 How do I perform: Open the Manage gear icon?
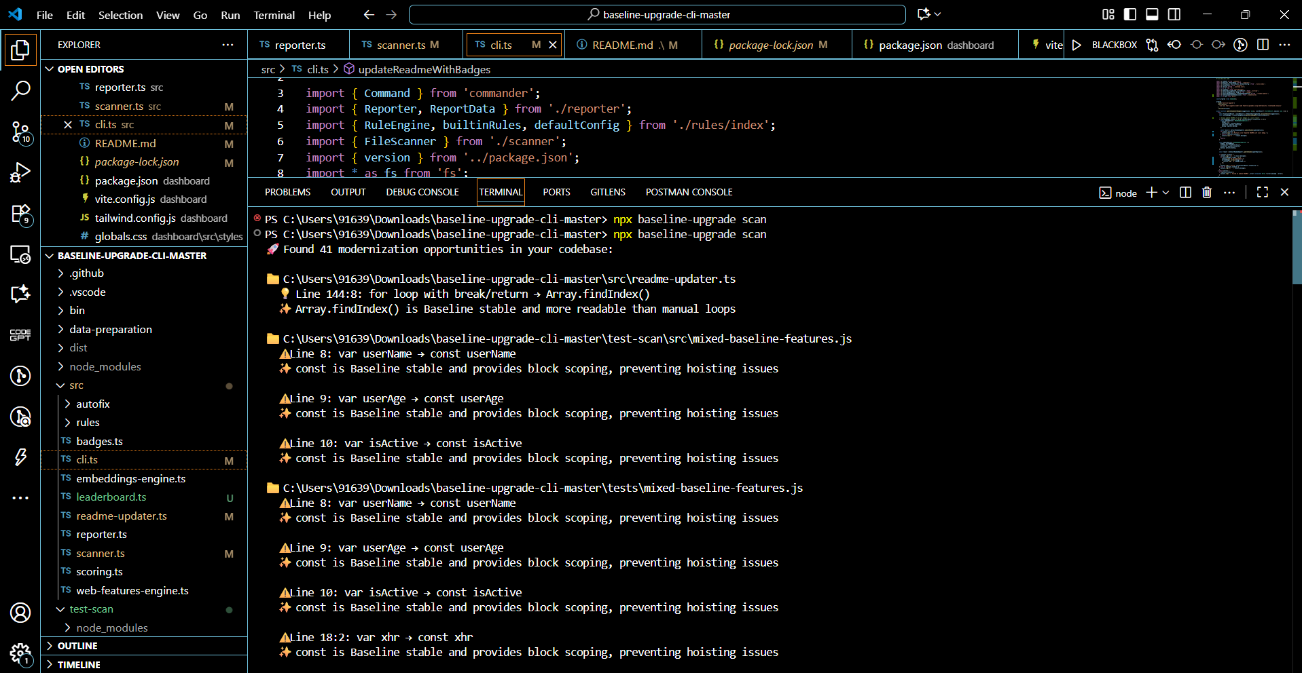point(20,653)
